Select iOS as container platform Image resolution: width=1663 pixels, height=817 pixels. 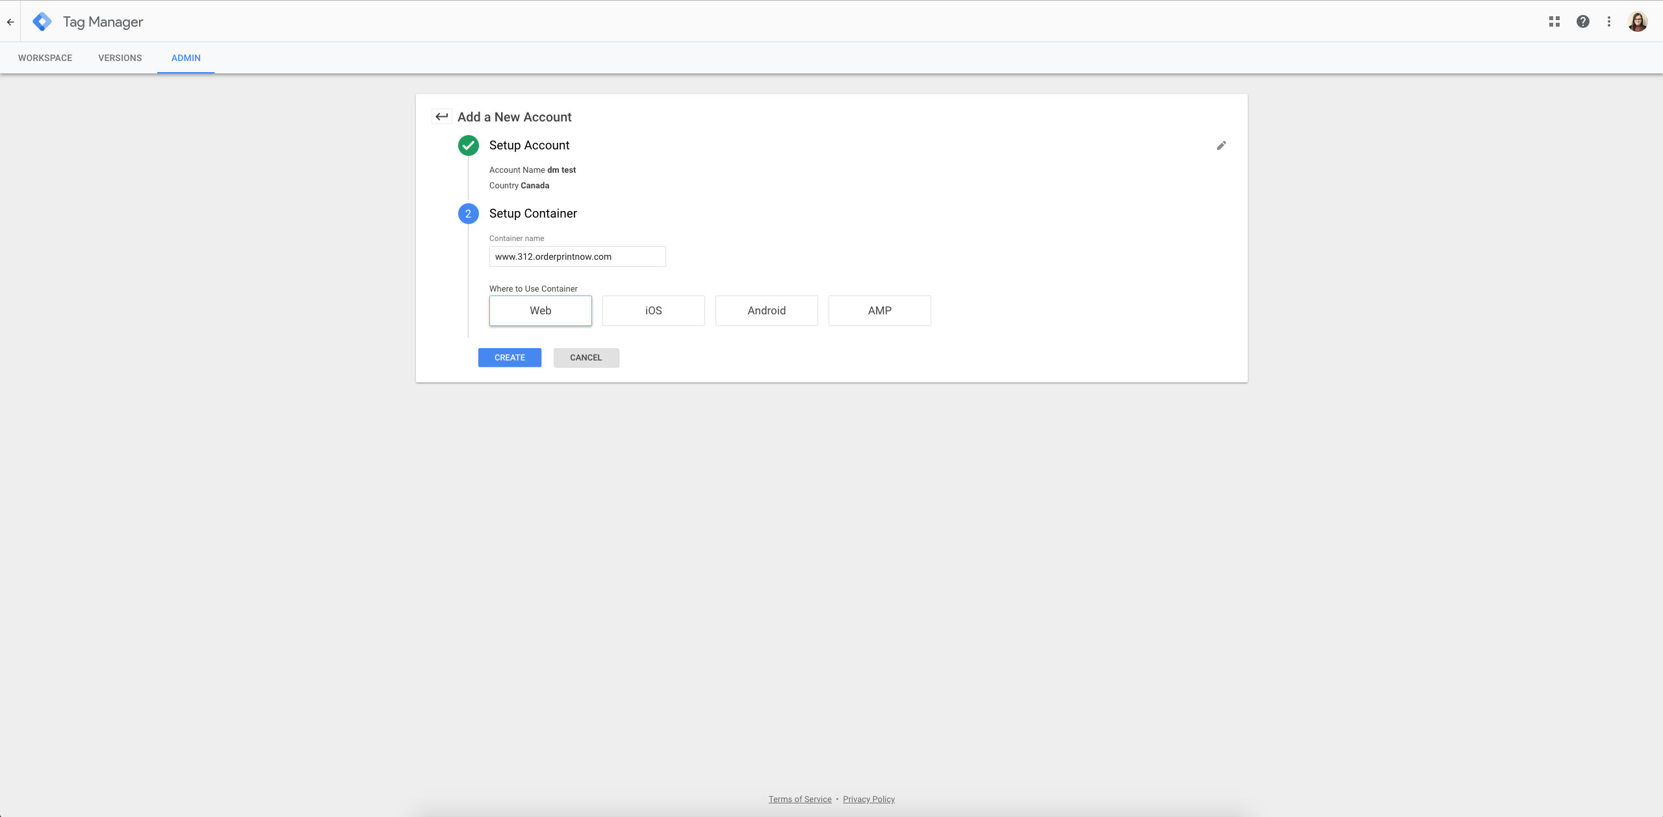(653, 310)
